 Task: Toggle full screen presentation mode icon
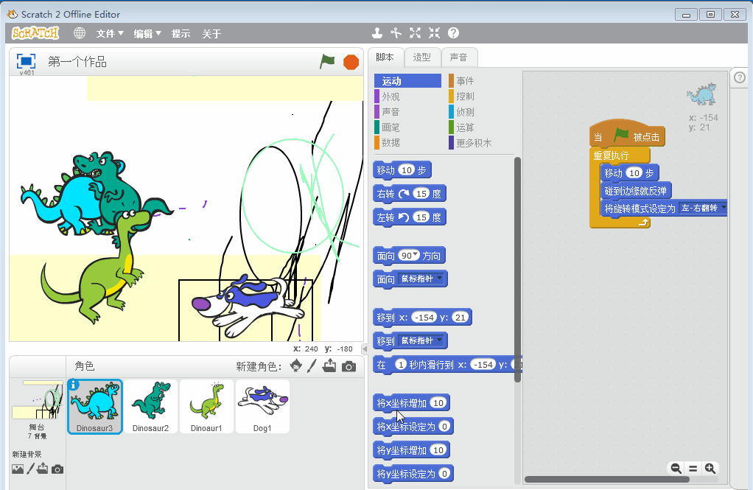click(x=26, y=61)
